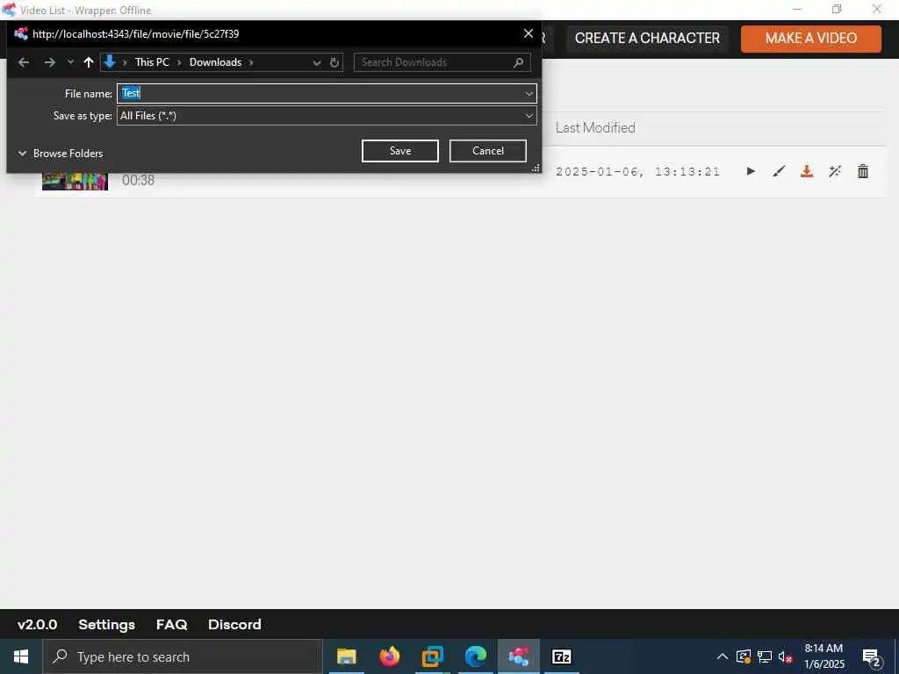Image resolution: width=899 pixels, height=674 pixels.
Task: Click the 2025-01-06, 13:13:21 timestamp
Action: [x=637, y=171]
